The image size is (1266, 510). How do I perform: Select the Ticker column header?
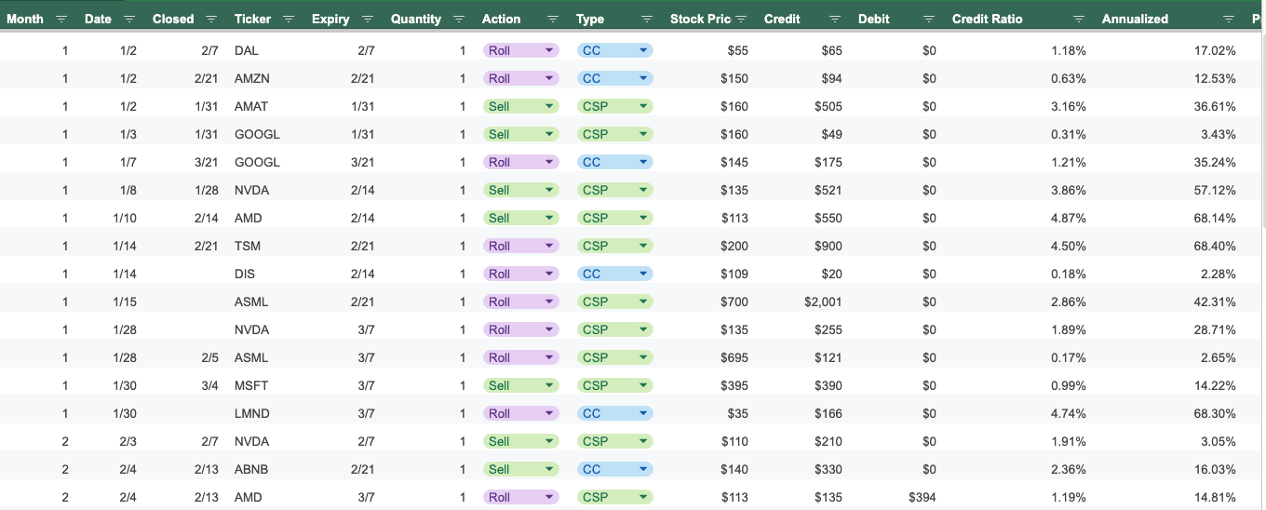pos(252,19)
